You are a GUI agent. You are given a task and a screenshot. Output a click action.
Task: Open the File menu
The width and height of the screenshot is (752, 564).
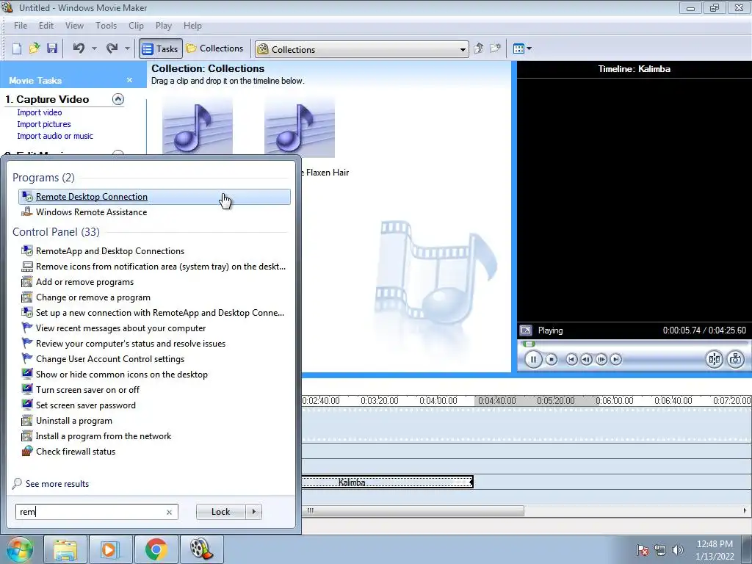pos(21,26)
